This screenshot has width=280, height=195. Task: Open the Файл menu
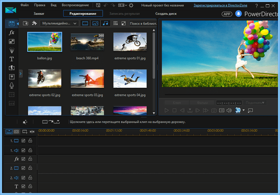25,5
